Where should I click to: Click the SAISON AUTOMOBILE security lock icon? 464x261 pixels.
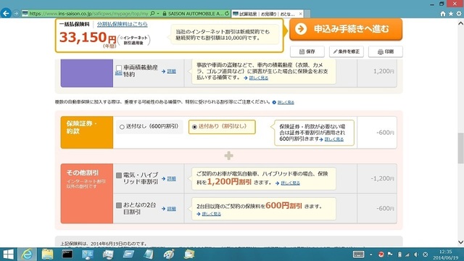(x=165, y=14)
